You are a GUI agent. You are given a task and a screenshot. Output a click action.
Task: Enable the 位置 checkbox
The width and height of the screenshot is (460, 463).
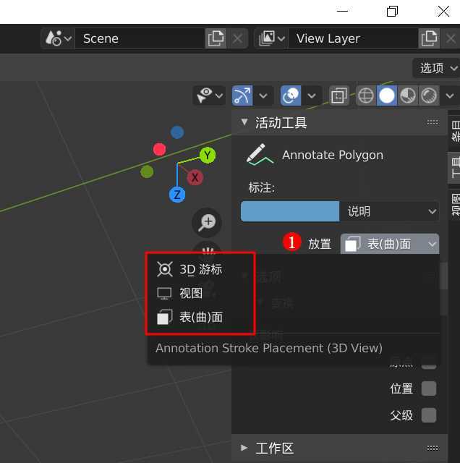coord(429,388)
